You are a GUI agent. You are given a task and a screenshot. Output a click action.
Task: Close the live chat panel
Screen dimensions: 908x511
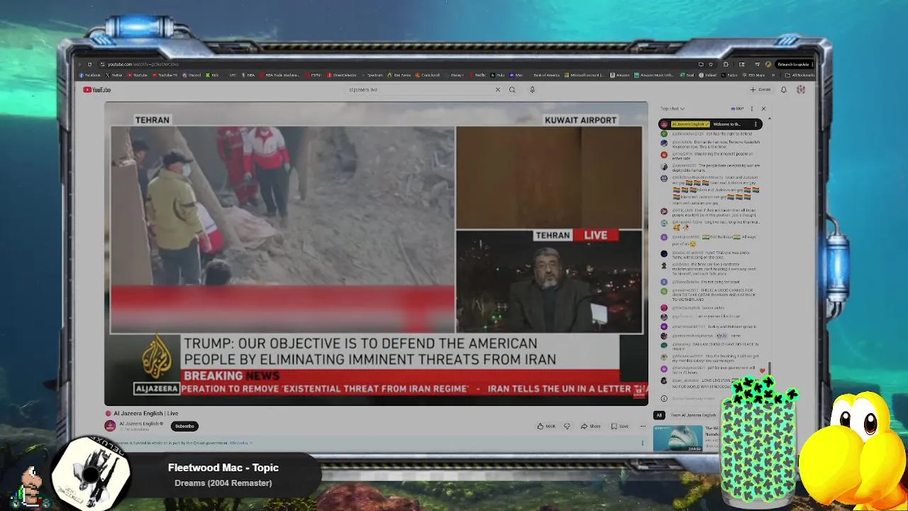763,109
